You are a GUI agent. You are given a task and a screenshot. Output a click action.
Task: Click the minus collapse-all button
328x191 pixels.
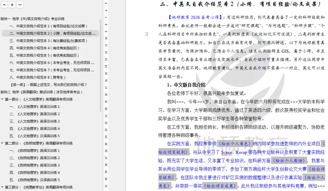coord(20,5)
